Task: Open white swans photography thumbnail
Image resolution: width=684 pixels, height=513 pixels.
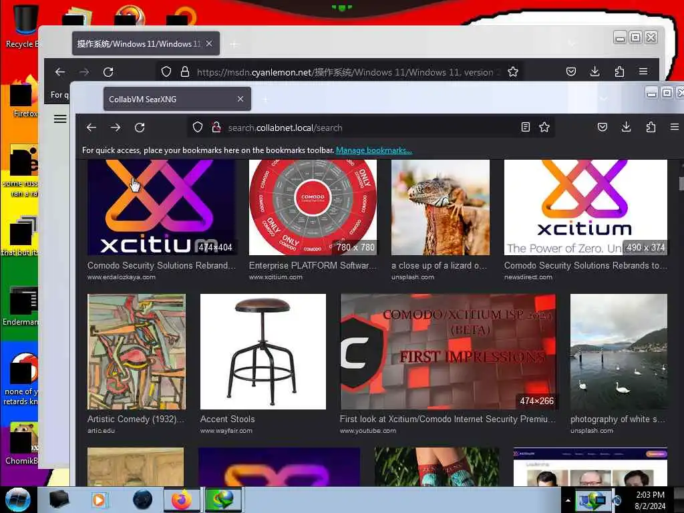Action: (x=619, y=351)
